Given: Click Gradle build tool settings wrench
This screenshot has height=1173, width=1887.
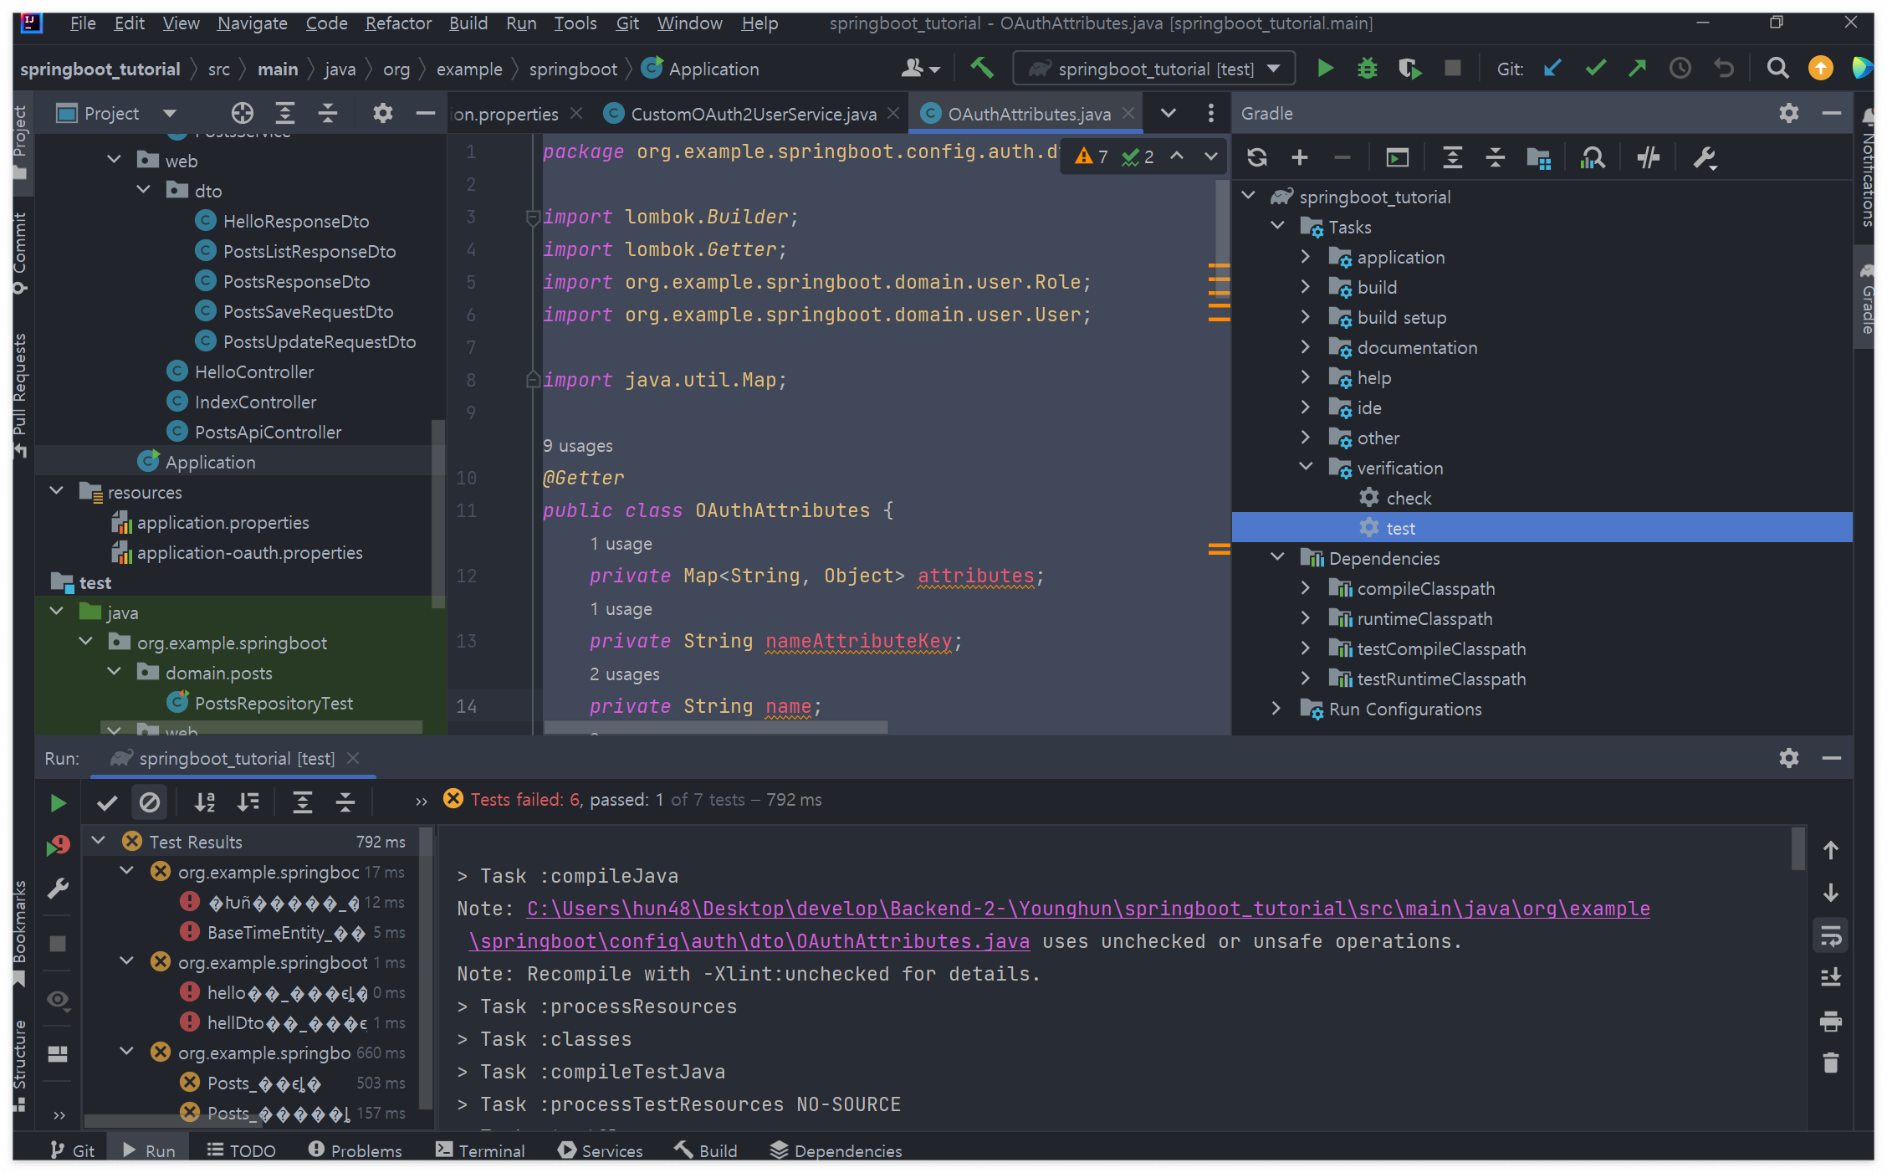Looking at the screenshot, I should 1704,157.
